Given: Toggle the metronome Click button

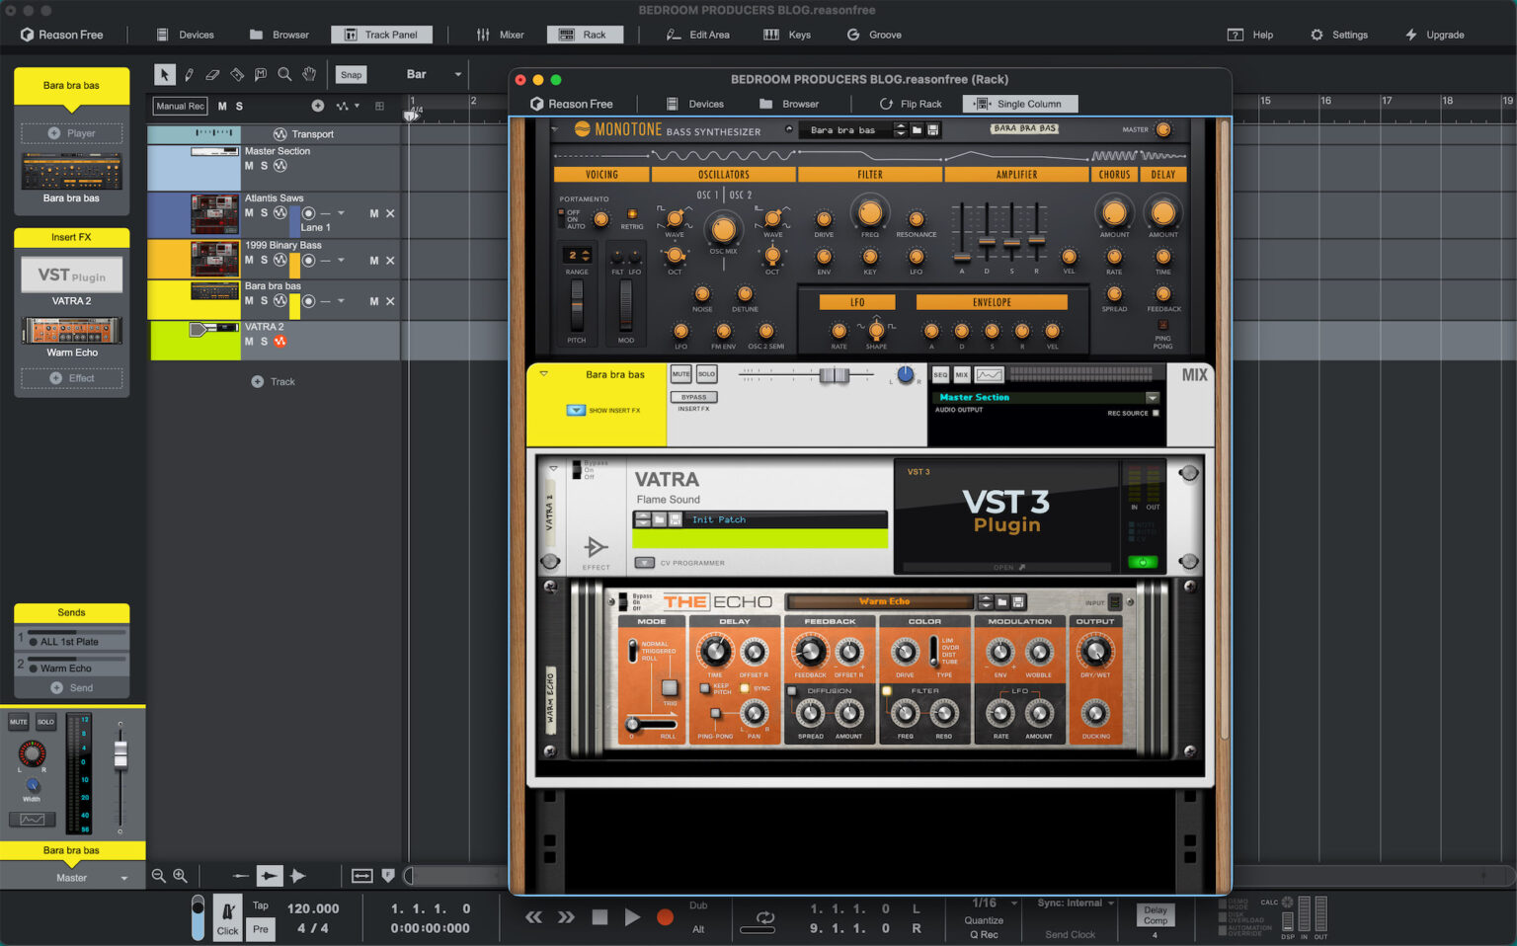Looking at the screenshot, I should pos(228,918).
